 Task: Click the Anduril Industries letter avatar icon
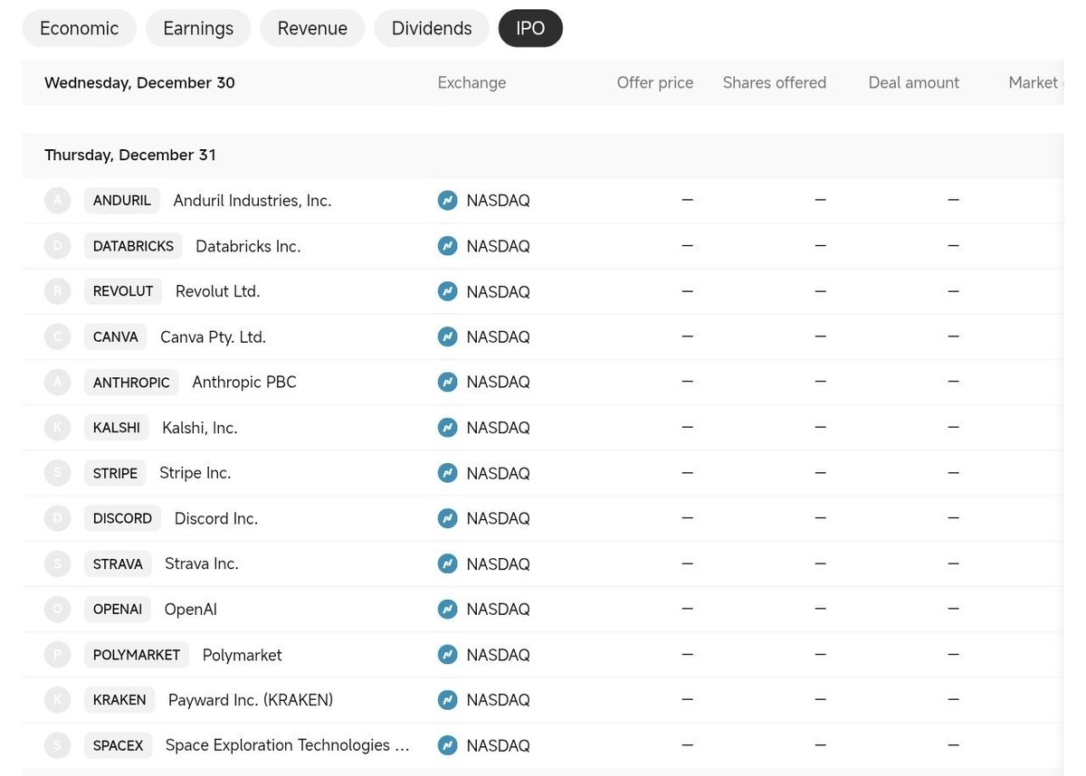tap(58, 201)
